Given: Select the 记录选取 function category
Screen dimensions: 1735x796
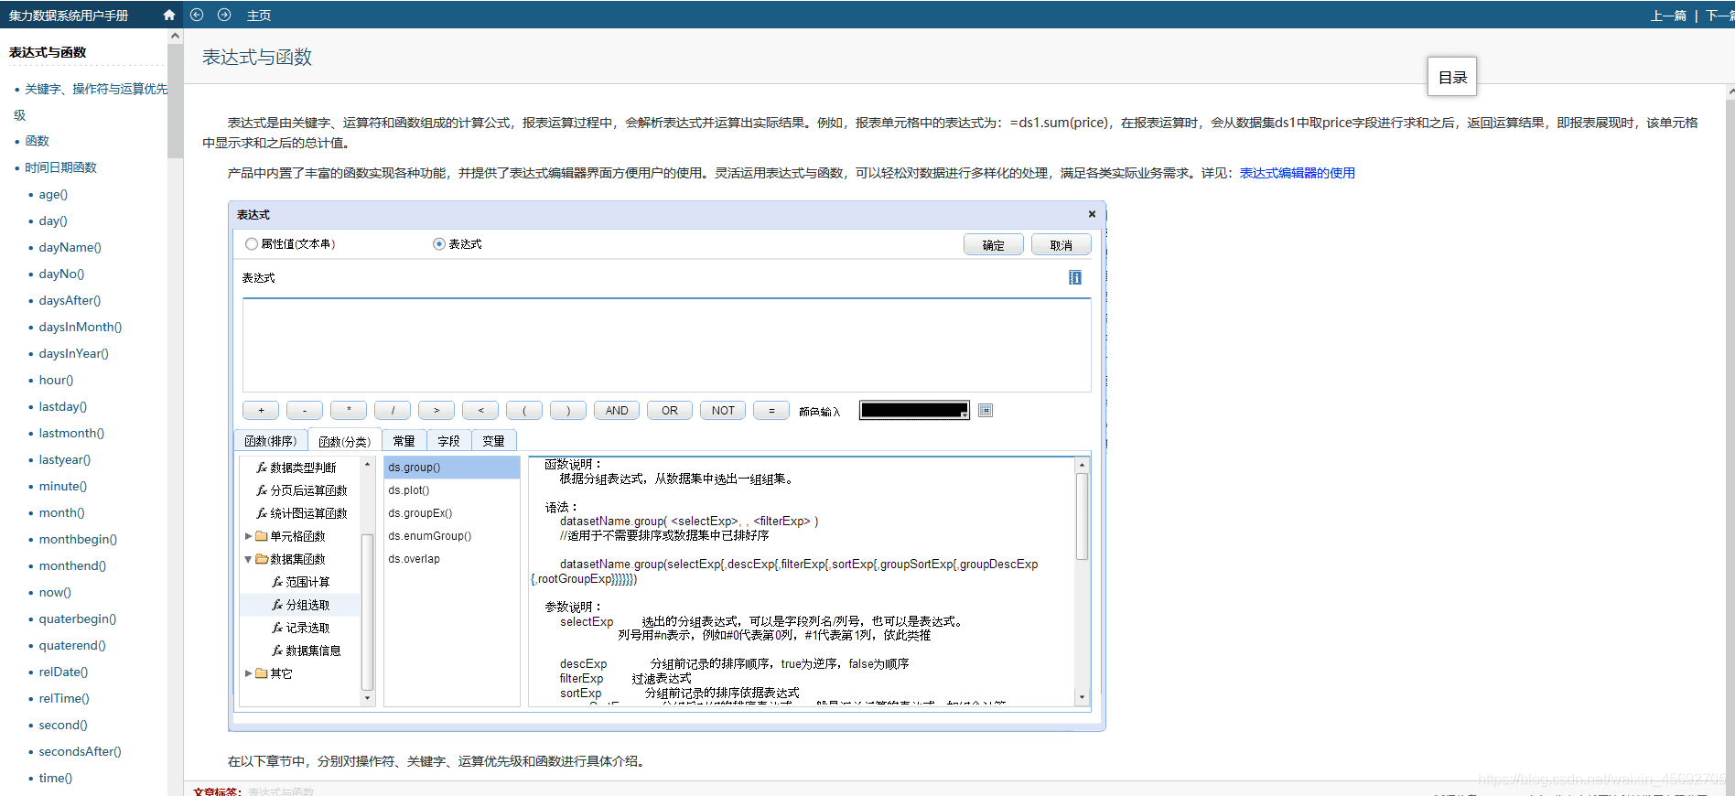Looking at the screenshot, I should tap(307, 628).
